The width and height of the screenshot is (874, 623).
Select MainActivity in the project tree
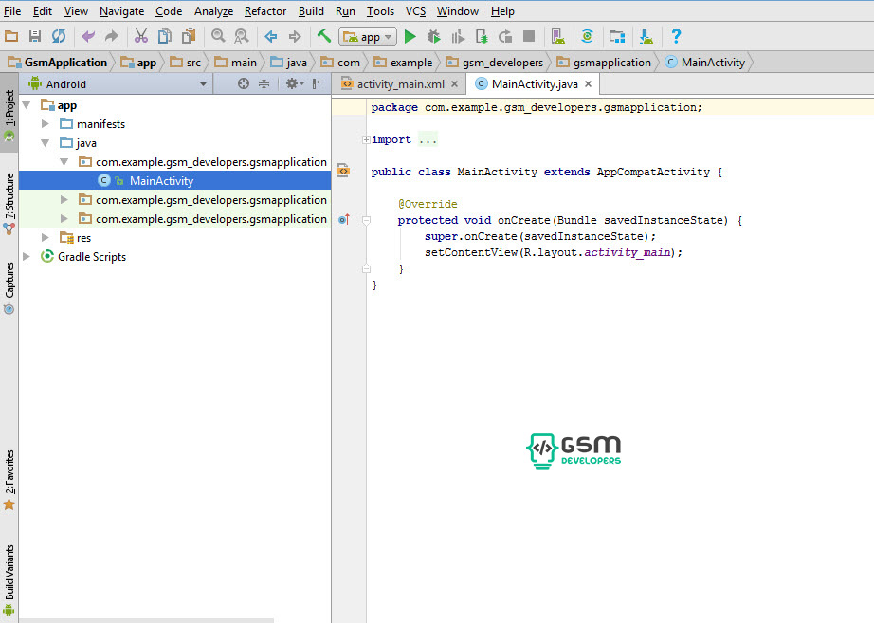click(x=161, y=181)
